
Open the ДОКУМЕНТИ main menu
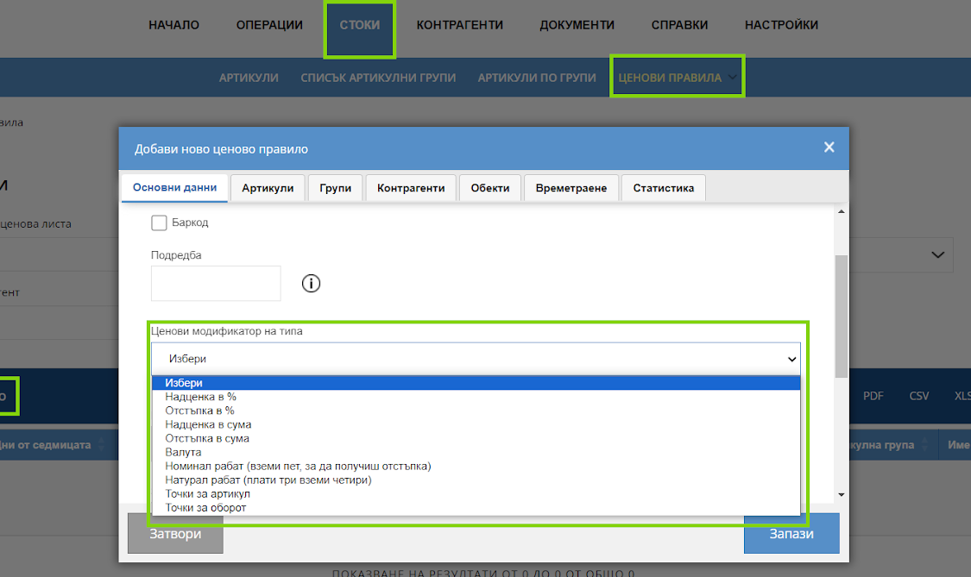pos(577,25)
